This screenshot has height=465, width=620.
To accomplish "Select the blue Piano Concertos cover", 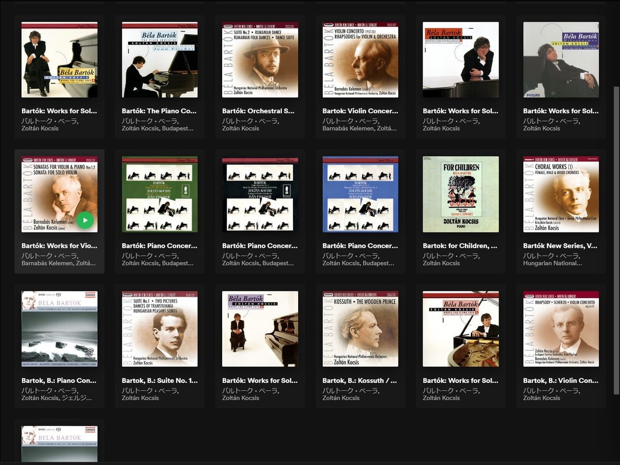I will [360, 194].
